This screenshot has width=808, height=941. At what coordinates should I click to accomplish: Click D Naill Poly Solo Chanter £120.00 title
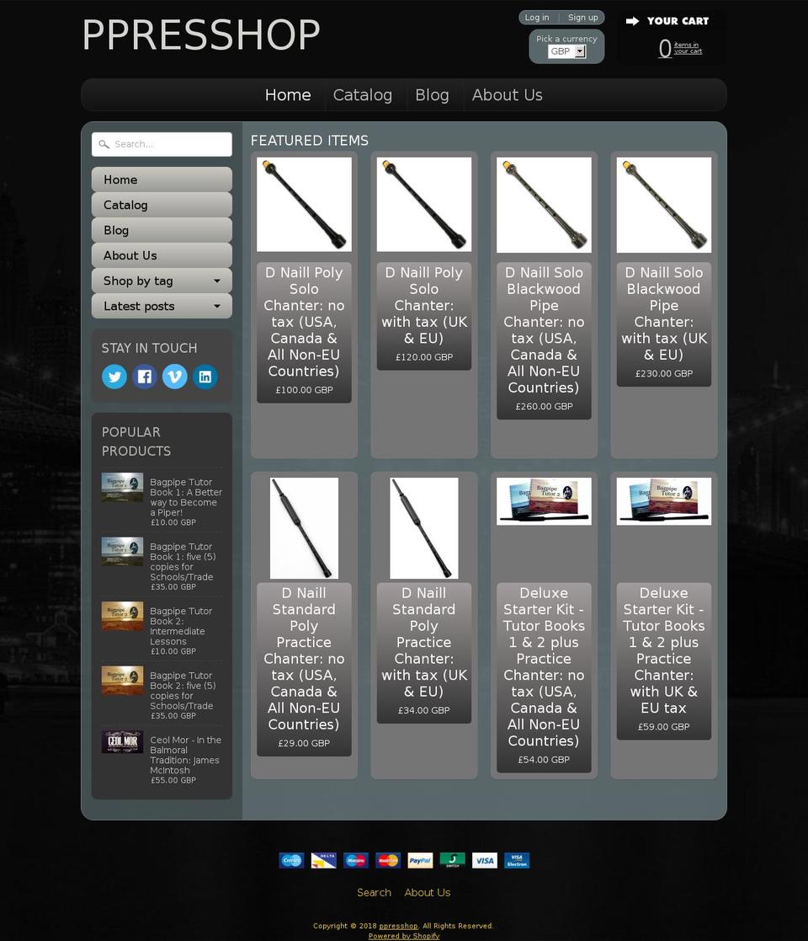(x=424, y=306)
